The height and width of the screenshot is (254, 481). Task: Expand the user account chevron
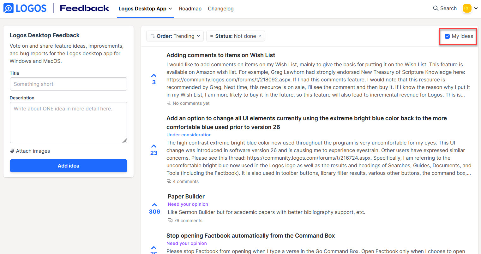click(x=476, y=9)
